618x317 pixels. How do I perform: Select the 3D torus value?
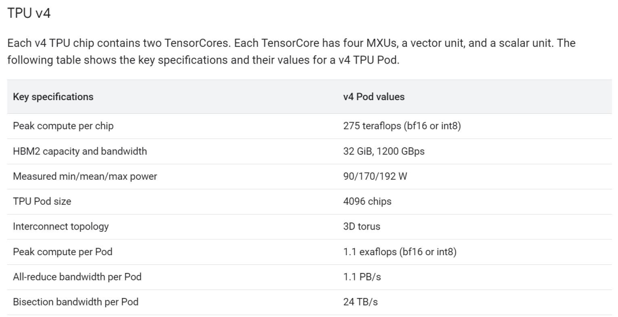(362, 227)
